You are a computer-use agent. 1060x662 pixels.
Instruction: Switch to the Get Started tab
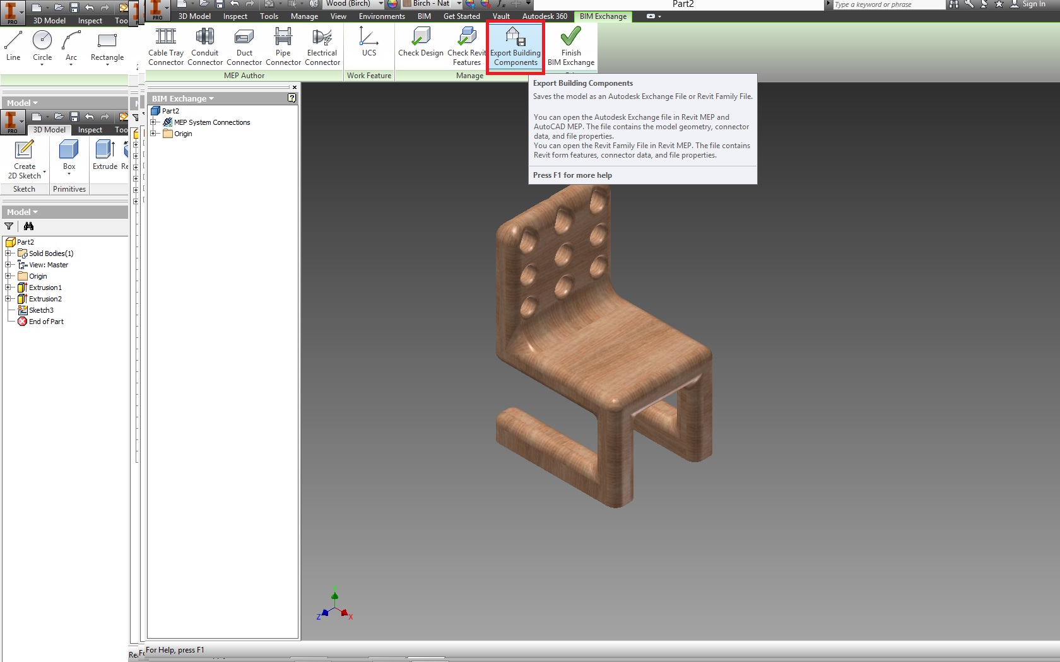461,16
